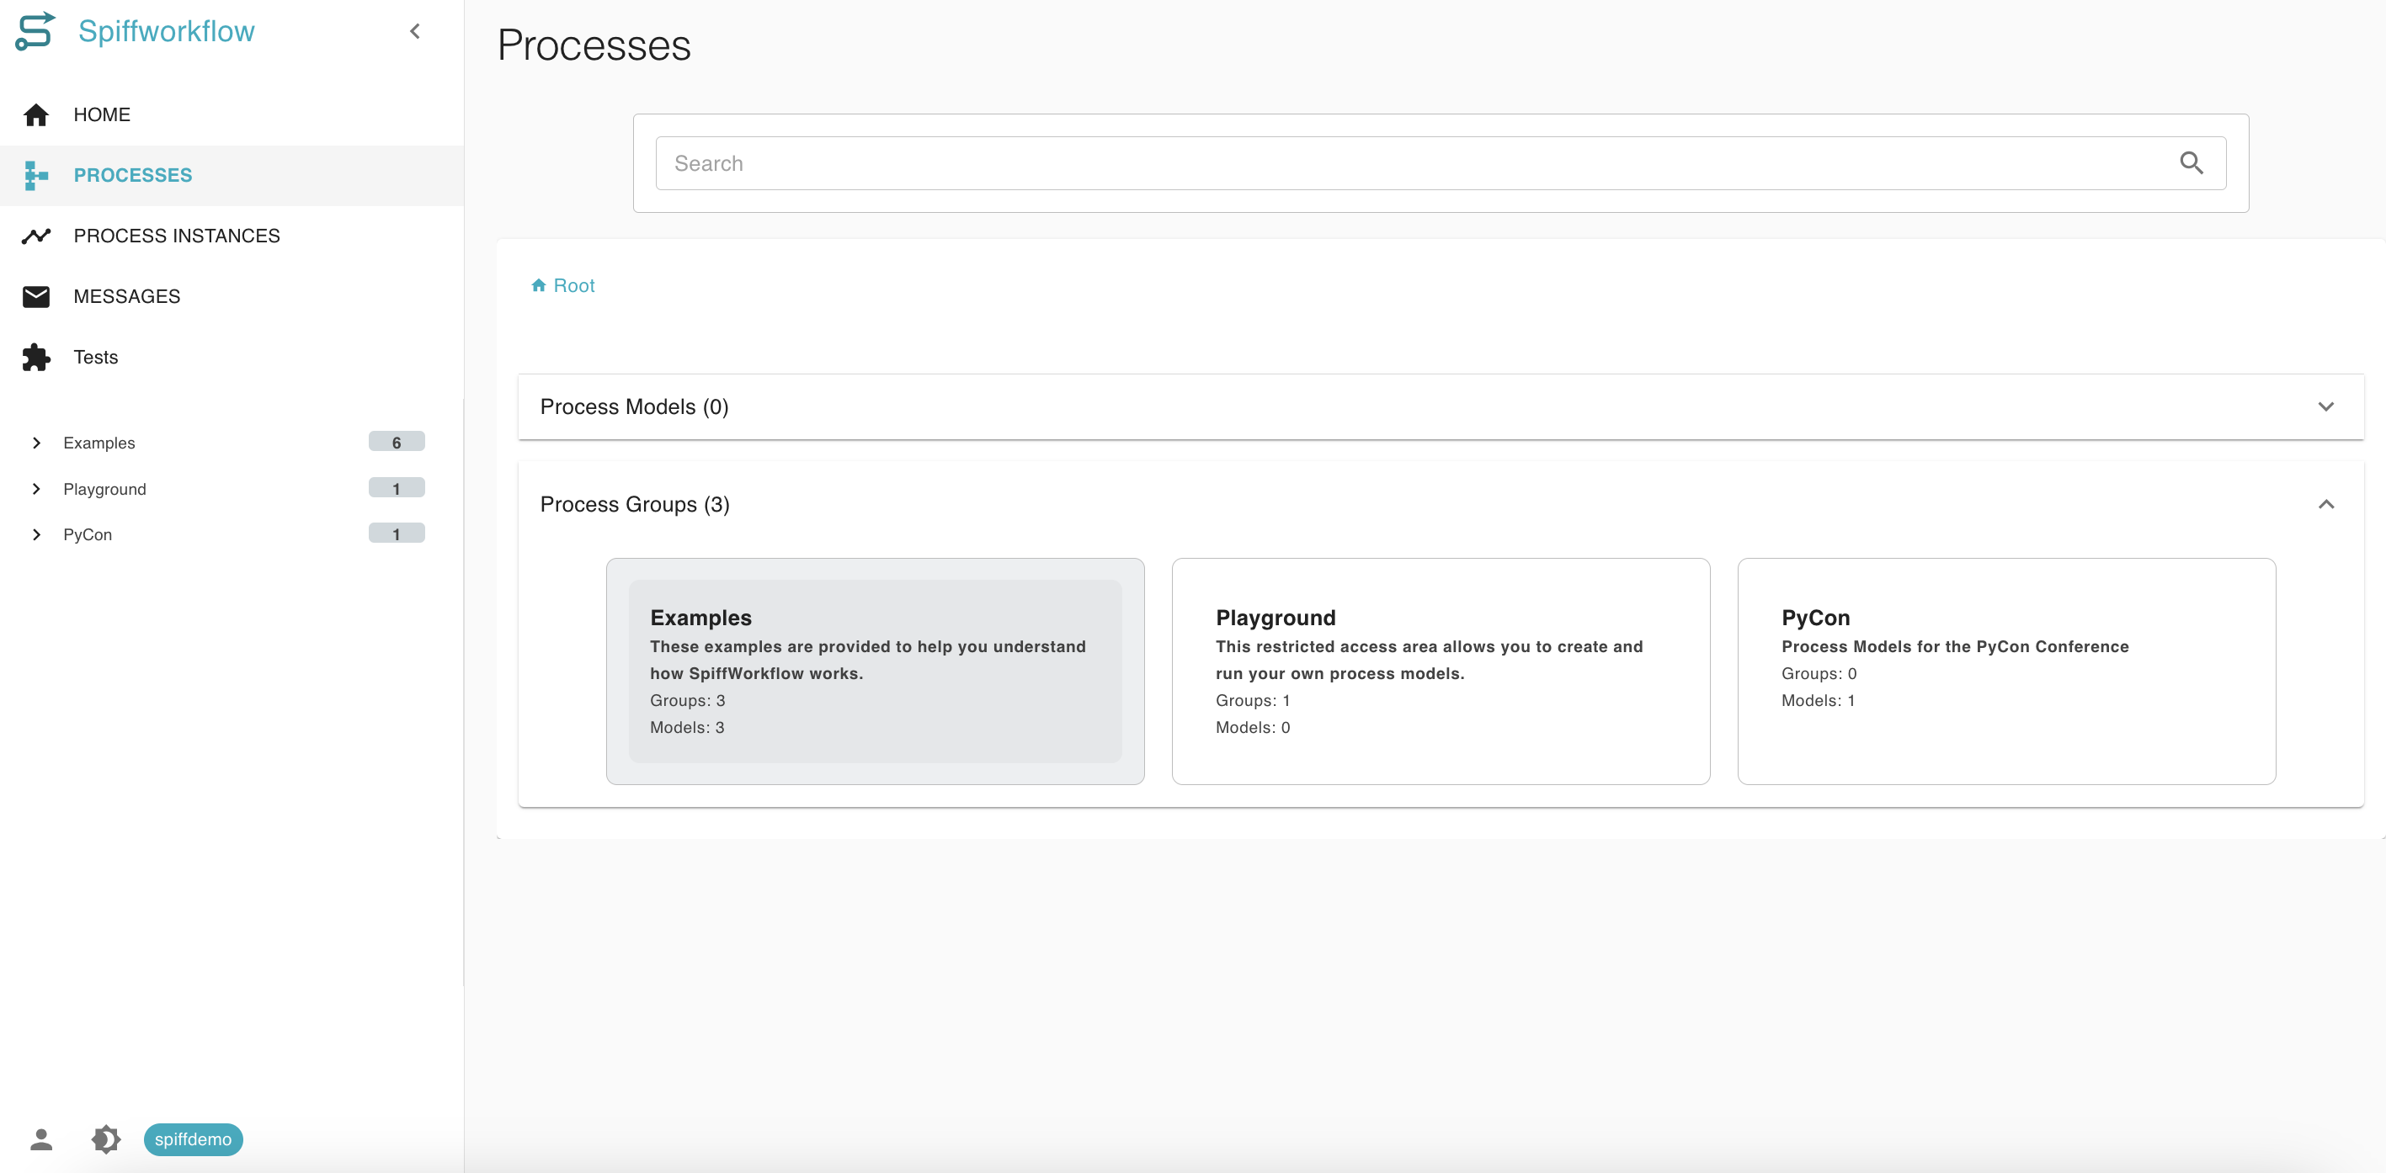Click the Tests puzzle piece icon
The height and width of the screenshot is (1173, 2386).
(x=36, y=358)
